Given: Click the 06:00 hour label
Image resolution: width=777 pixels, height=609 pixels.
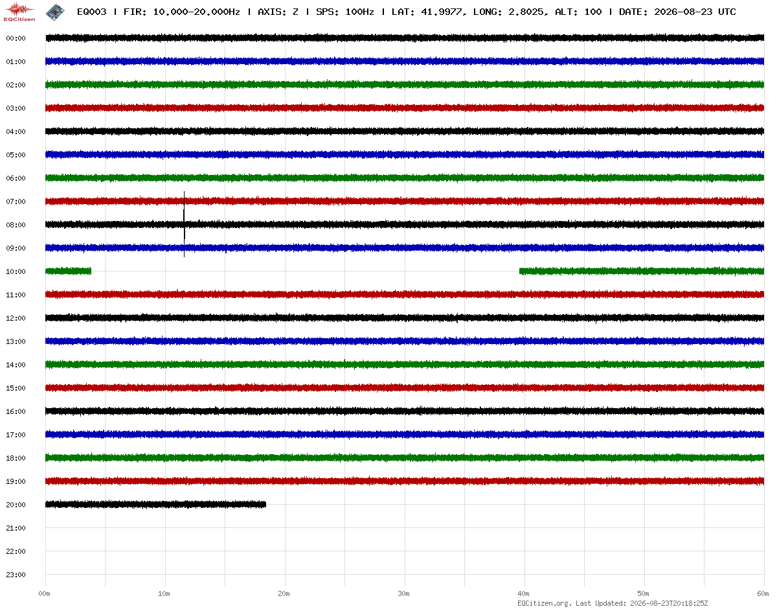Looking at the screenshot, I should pyautogui.click(x=16, y=178).
